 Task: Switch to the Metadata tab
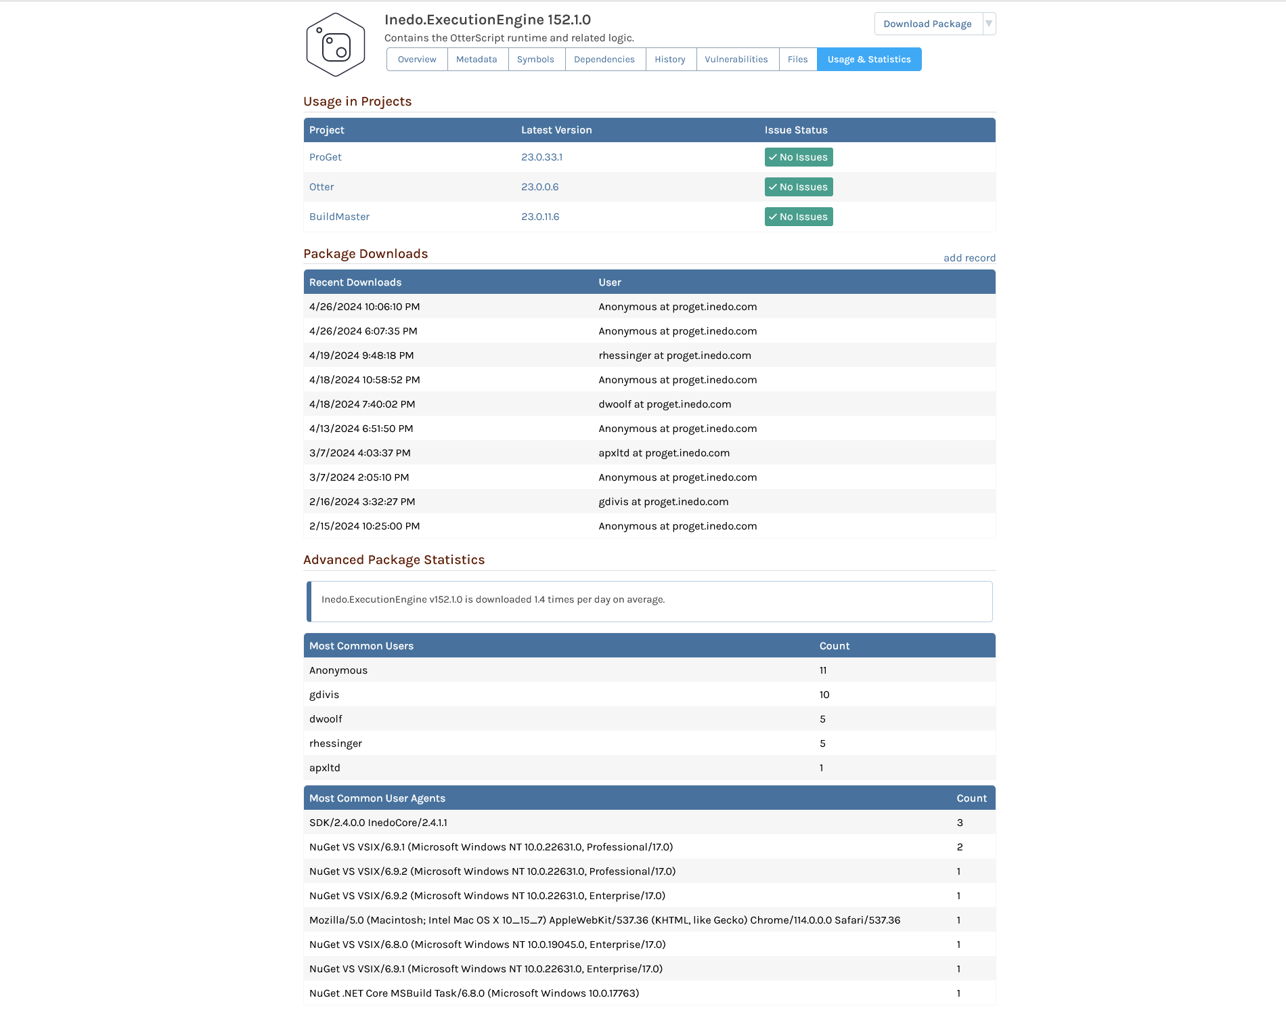coord(476,60)
